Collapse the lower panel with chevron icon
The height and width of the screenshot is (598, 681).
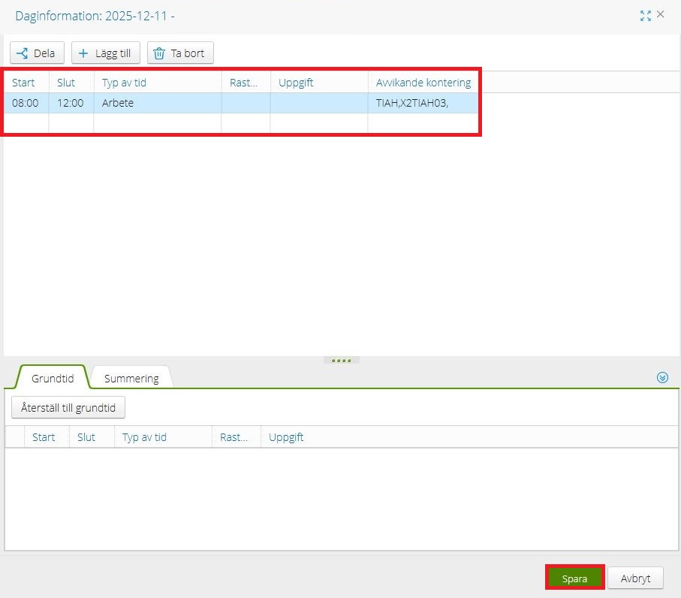(662, 378)
